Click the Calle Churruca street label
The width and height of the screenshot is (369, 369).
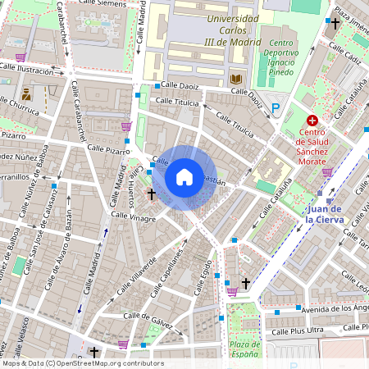(20, 106)
